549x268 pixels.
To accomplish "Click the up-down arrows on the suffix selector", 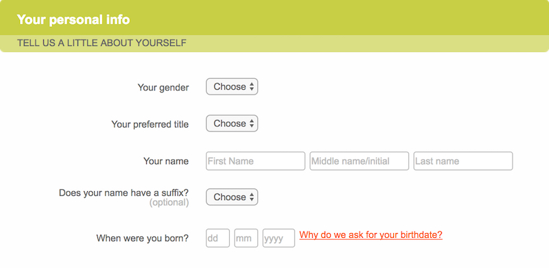I will click(252, 197).
